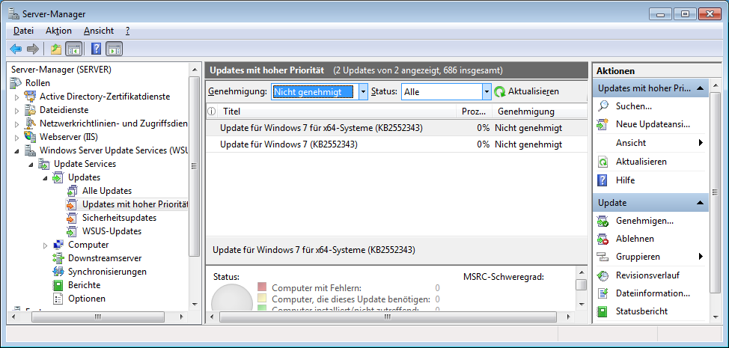The image size is (729, 348).
Task: Select Server-Manager (SERVER) root node
Action: (x=61, y=70)
